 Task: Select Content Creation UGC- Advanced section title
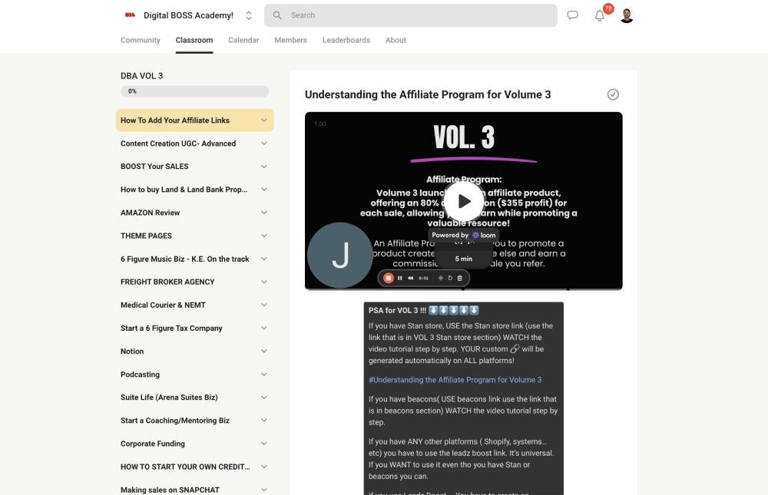pyautogui.click(x=178, y=144)
